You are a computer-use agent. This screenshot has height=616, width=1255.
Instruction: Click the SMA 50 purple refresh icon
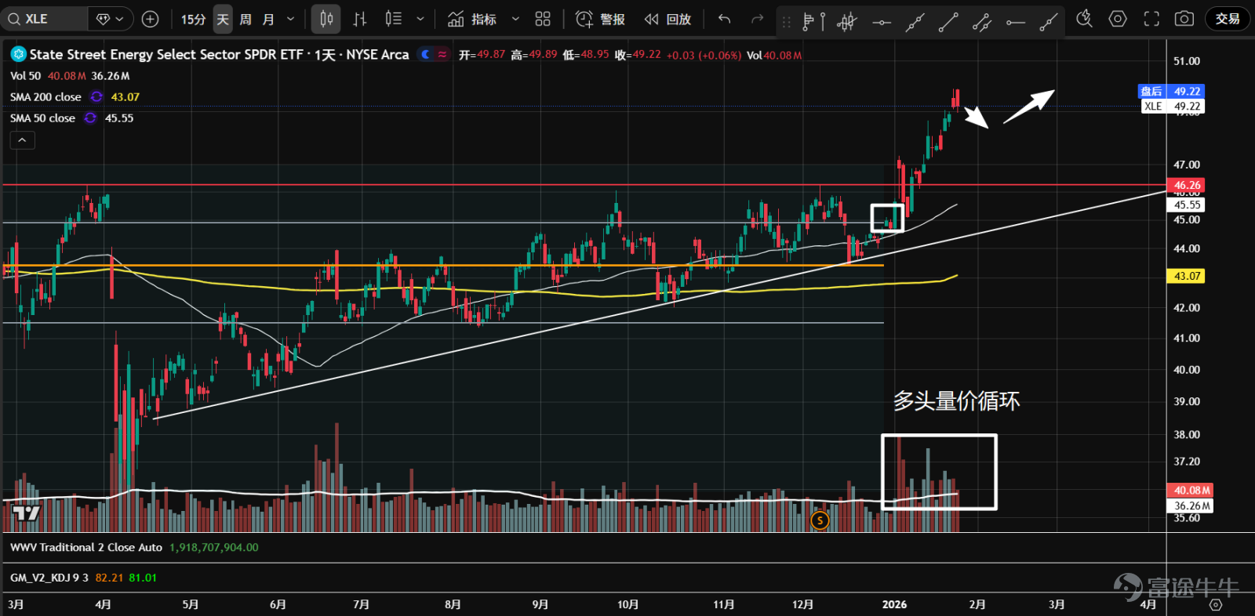tap(90, 118)
